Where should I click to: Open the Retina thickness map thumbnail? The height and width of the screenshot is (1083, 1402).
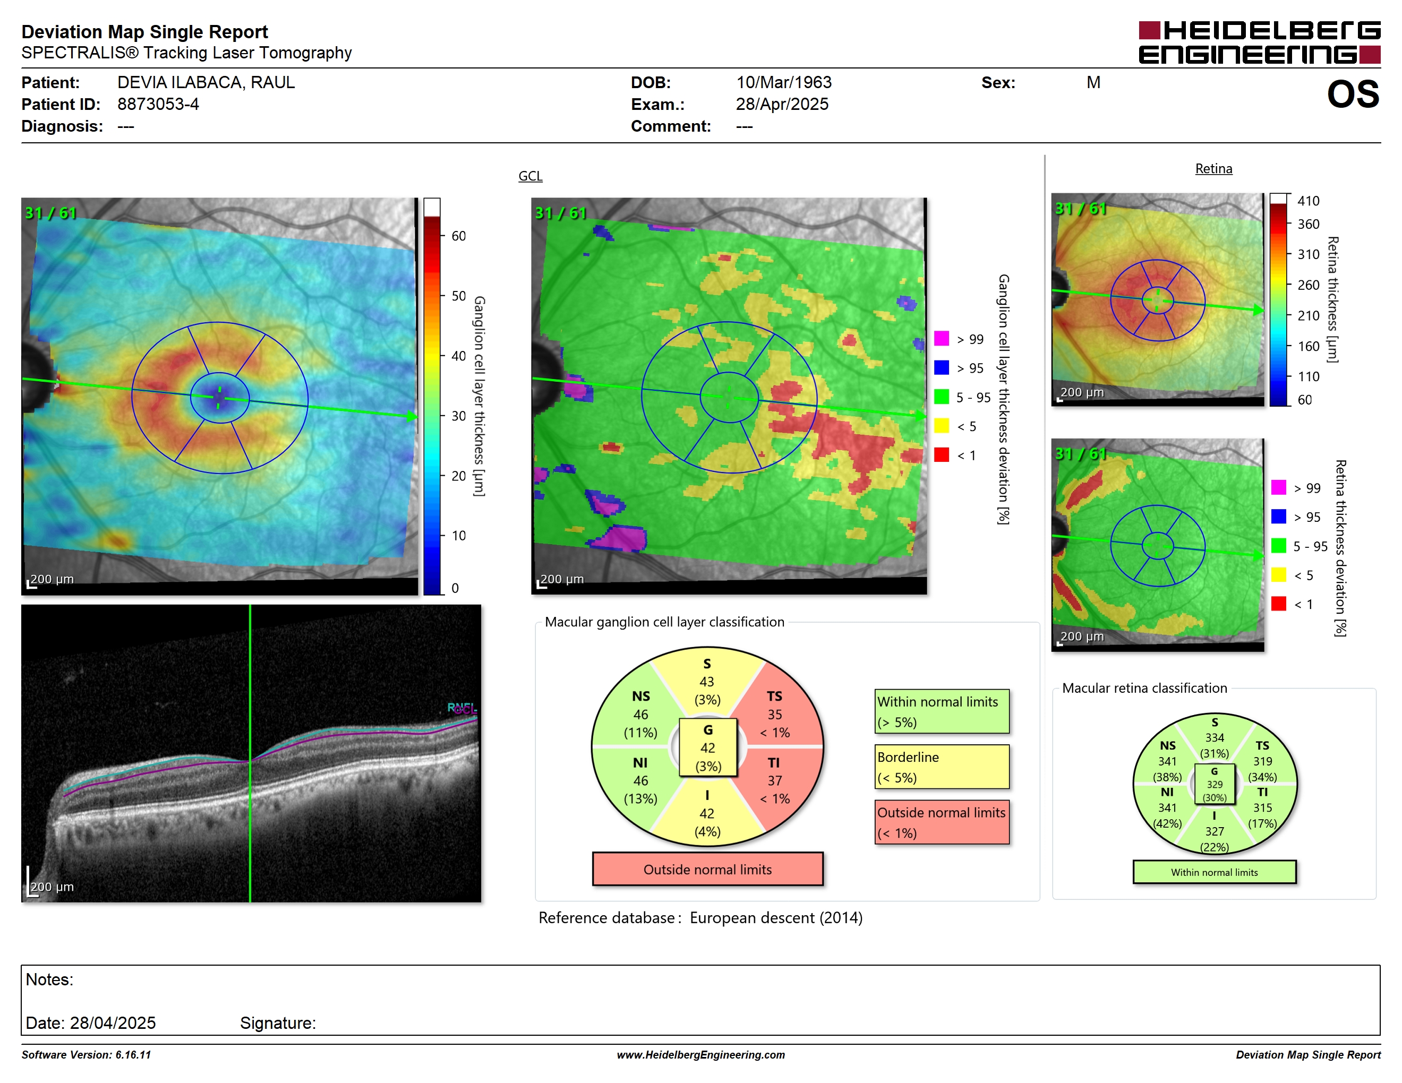1157,299
